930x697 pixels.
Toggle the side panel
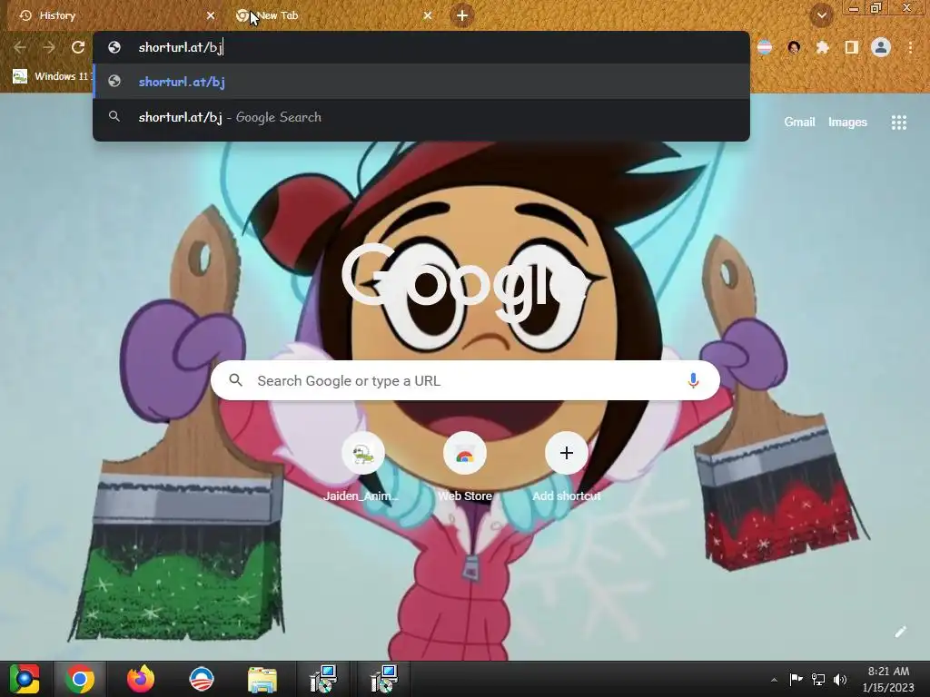coord(852,47)
